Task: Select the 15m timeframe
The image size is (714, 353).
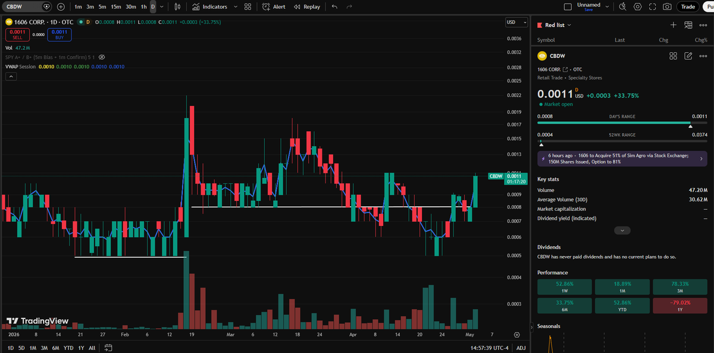Action: [x=116, y=7]
